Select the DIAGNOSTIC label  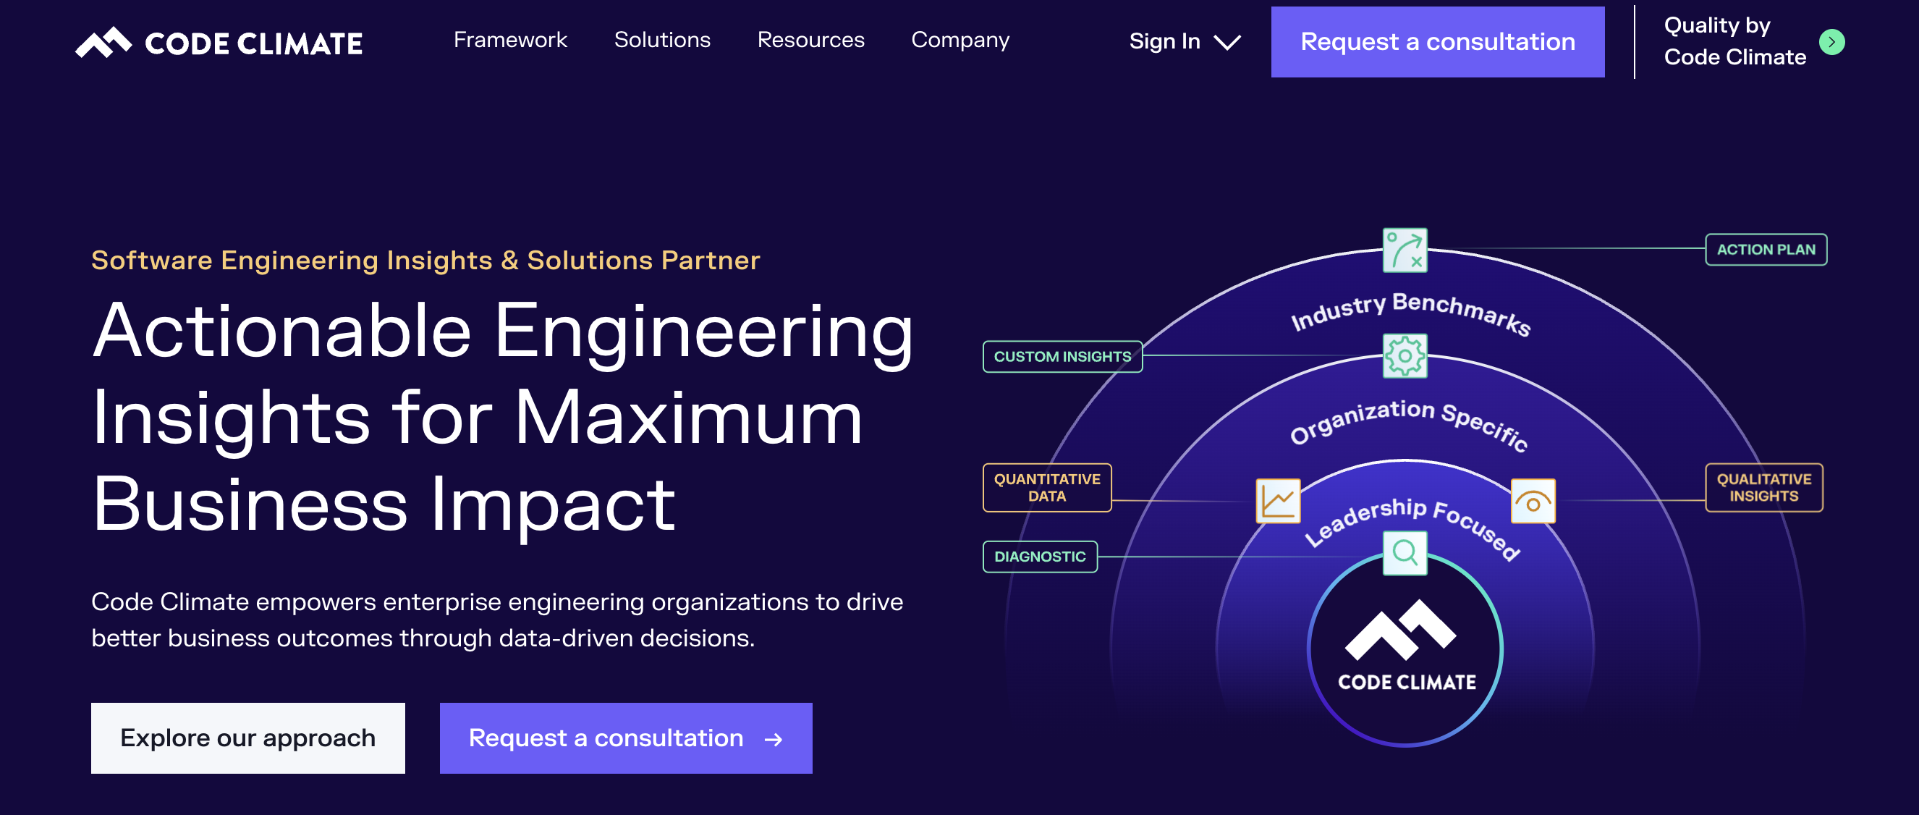tap(1040, 556)
